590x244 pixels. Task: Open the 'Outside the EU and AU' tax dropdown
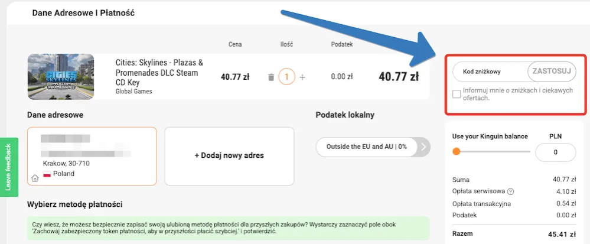pyautogui.click(x=366, y=147)
